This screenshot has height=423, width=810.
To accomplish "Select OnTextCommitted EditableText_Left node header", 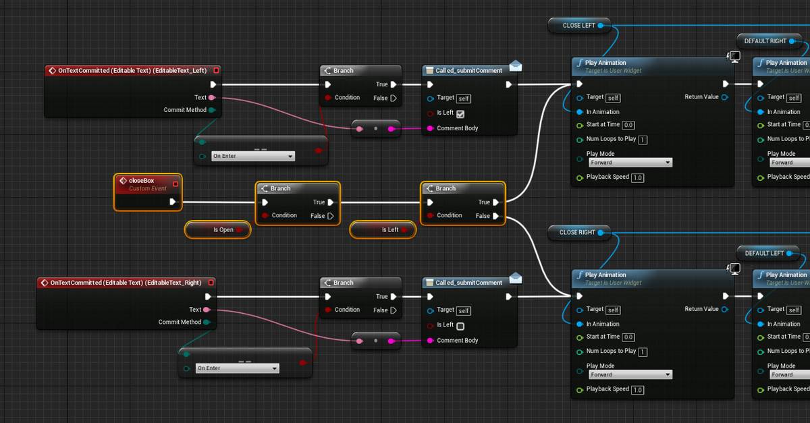I will click(x=134, y=70).
